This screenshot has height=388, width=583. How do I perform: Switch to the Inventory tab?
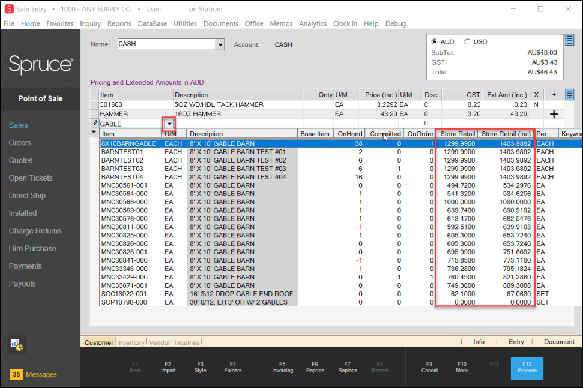pyautogui.click(x=130, y=342)
